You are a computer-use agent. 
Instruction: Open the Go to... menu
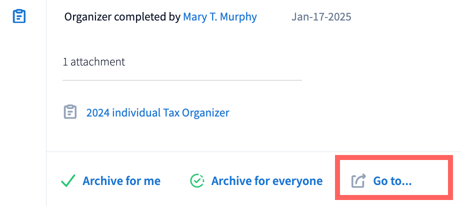point(392,180)
